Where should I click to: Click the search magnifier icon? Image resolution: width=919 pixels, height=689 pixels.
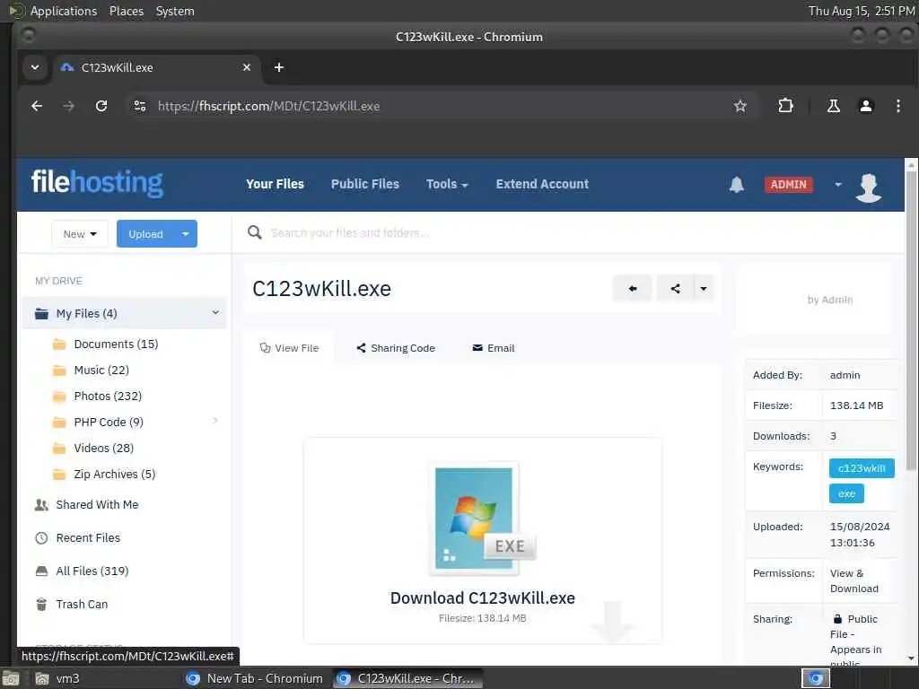tap(254, 232)
